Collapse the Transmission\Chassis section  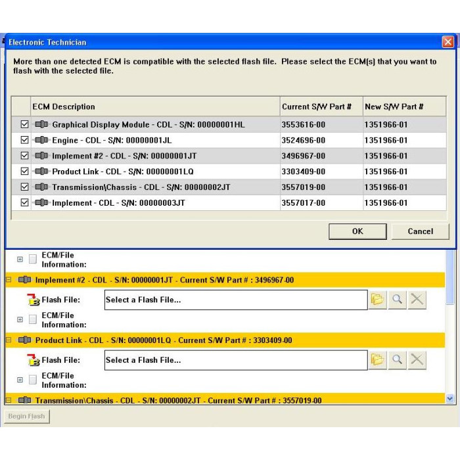(9, 400)
